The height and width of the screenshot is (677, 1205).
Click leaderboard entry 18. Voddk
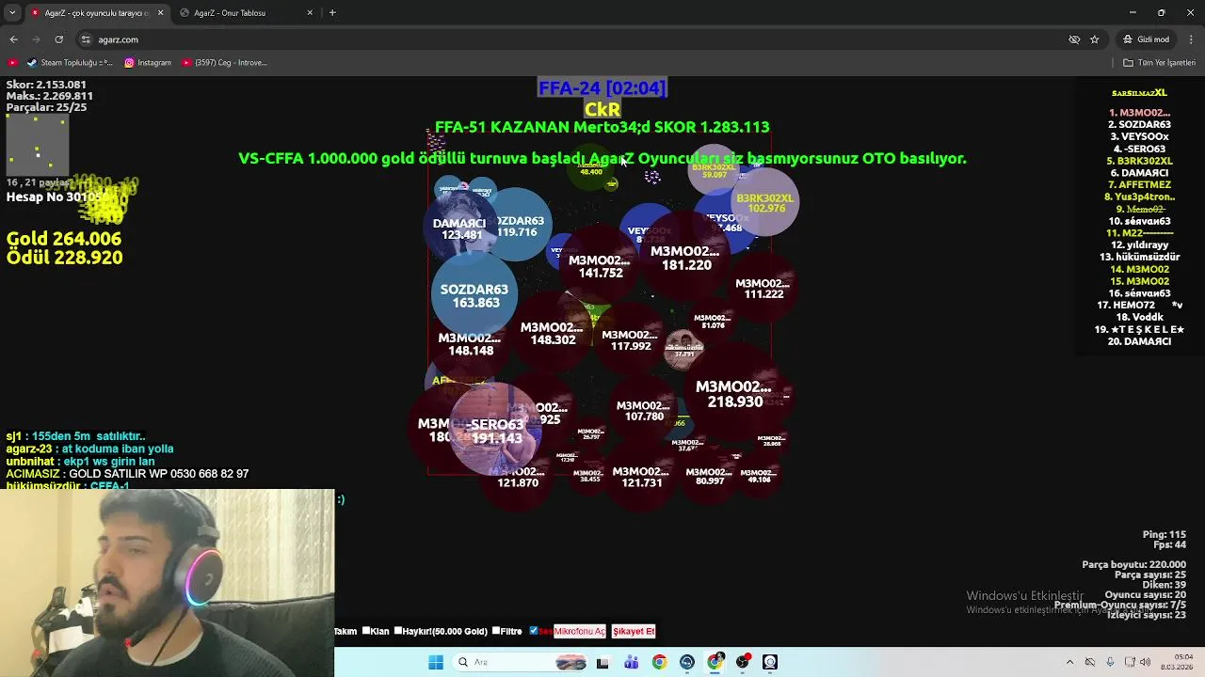point(1140,317)
